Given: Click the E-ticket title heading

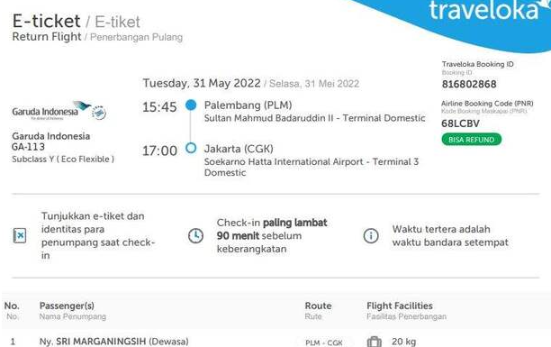Looking at the screenshot, I should coord(46,21).
